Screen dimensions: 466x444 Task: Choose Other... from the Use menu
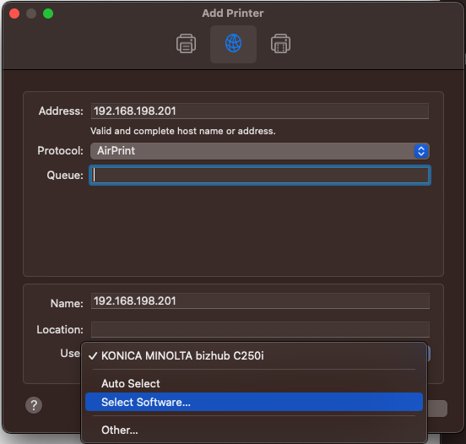tap(254, 430)
